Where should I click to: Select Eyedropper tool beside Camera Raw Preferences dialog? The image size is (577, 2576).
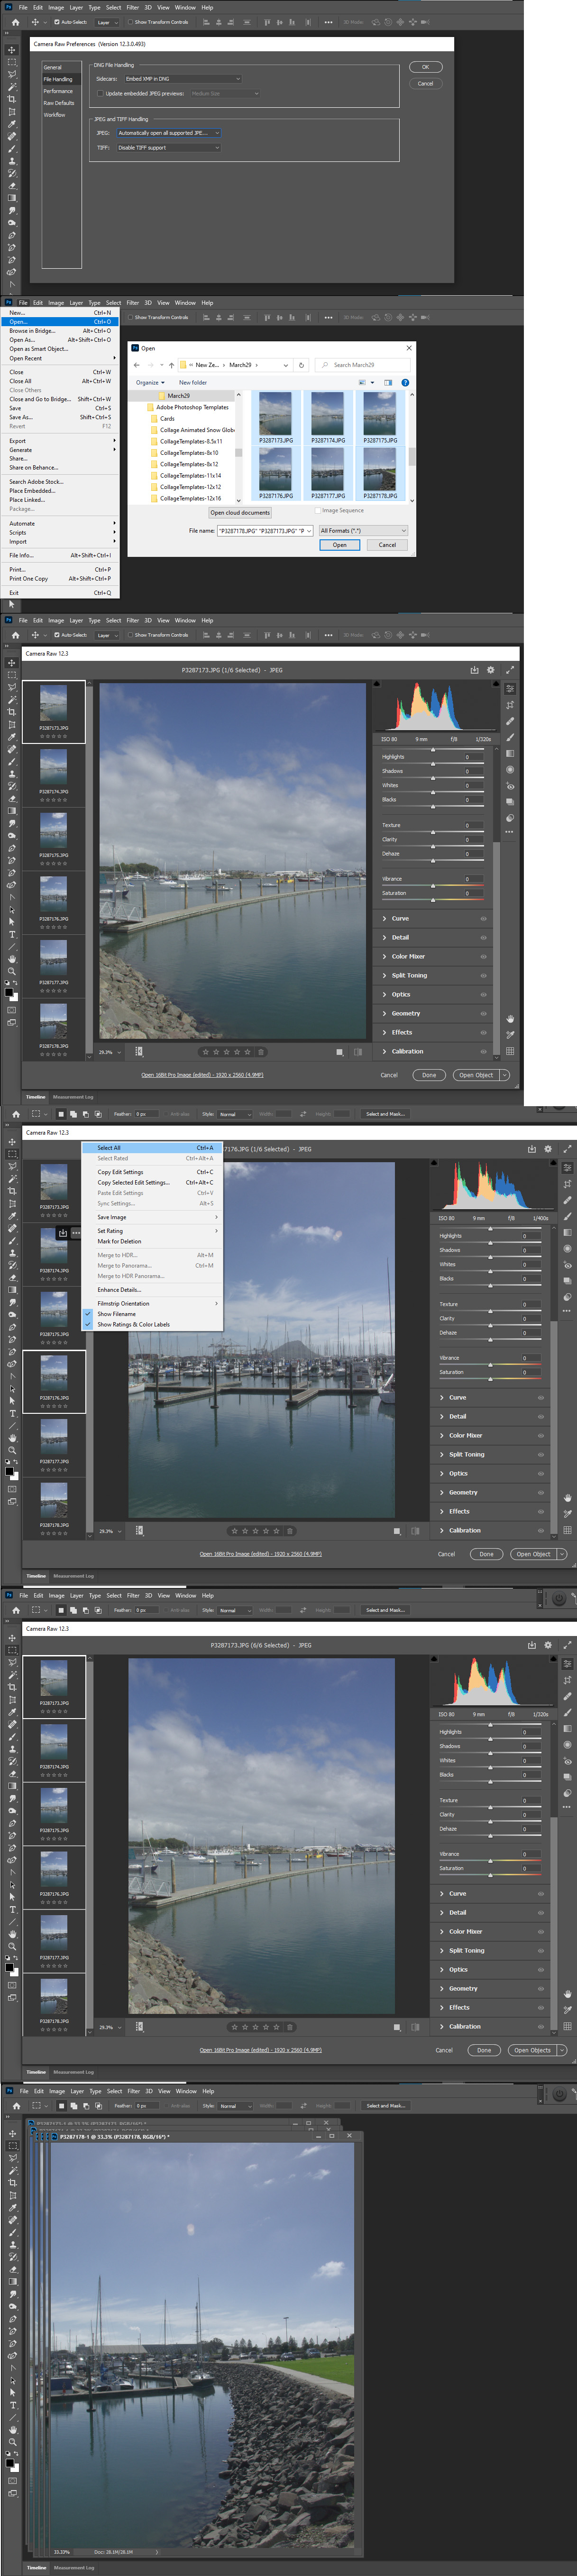tap(12, 124)
